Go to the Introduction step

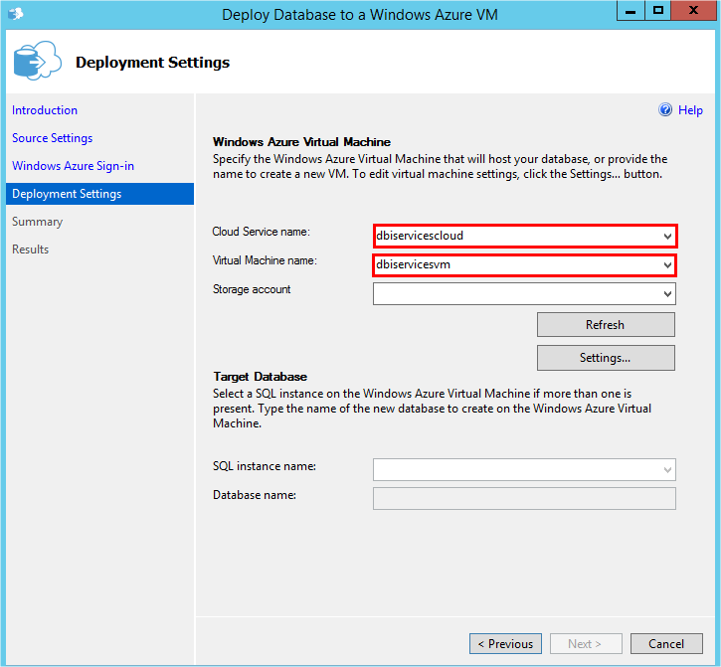click(45, 110)
